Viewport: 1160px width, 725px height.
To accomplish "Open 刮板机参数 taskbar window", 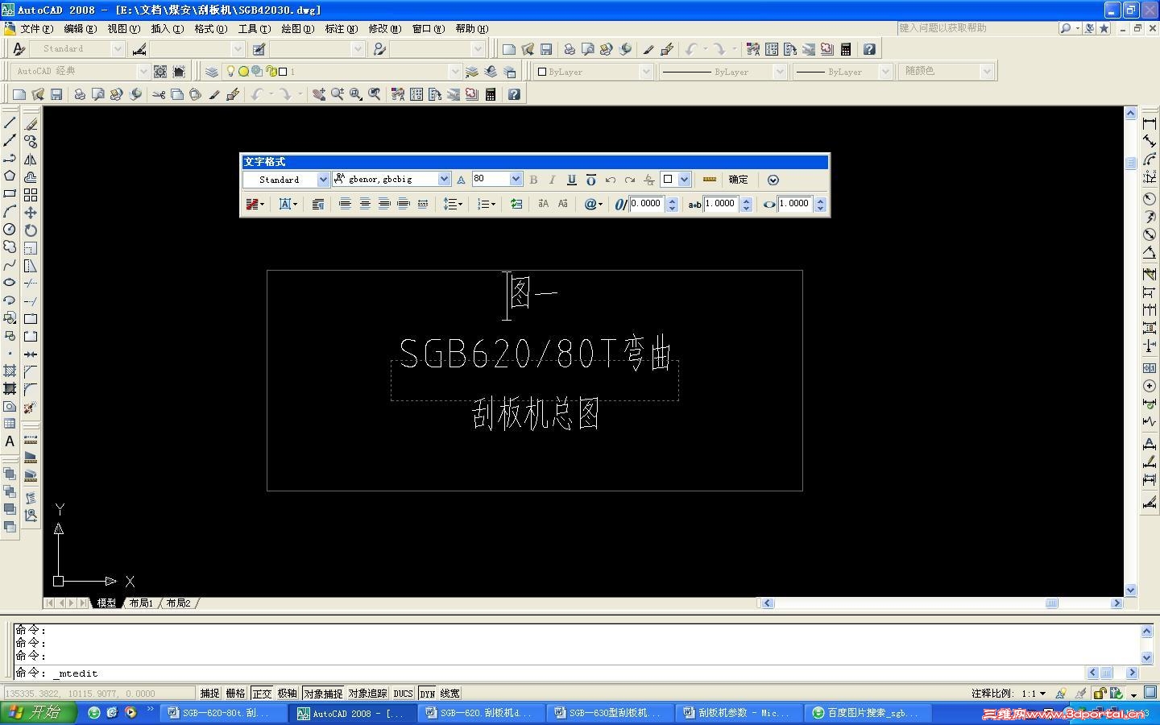I will tap(739, 713).
